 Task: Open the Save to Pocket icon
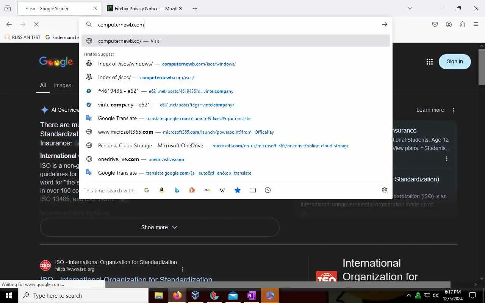click(435, 24)
